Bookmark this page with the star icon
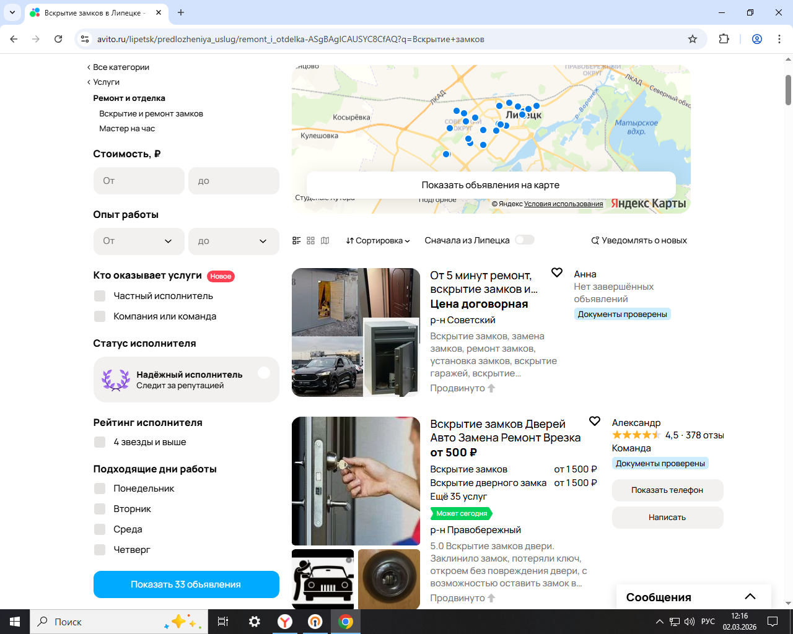793x634 pixels. [x=693, y=39]
